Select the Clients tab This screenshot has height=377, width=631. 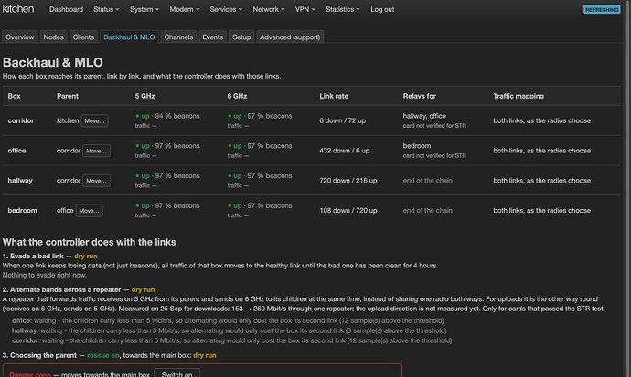click(83, 37)
